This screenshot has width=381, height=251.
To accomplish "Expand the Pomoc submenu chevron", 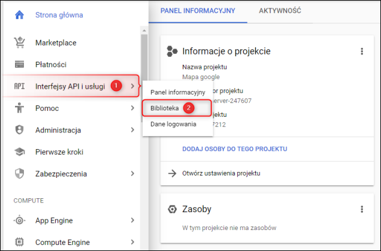I will pos(132,108).
